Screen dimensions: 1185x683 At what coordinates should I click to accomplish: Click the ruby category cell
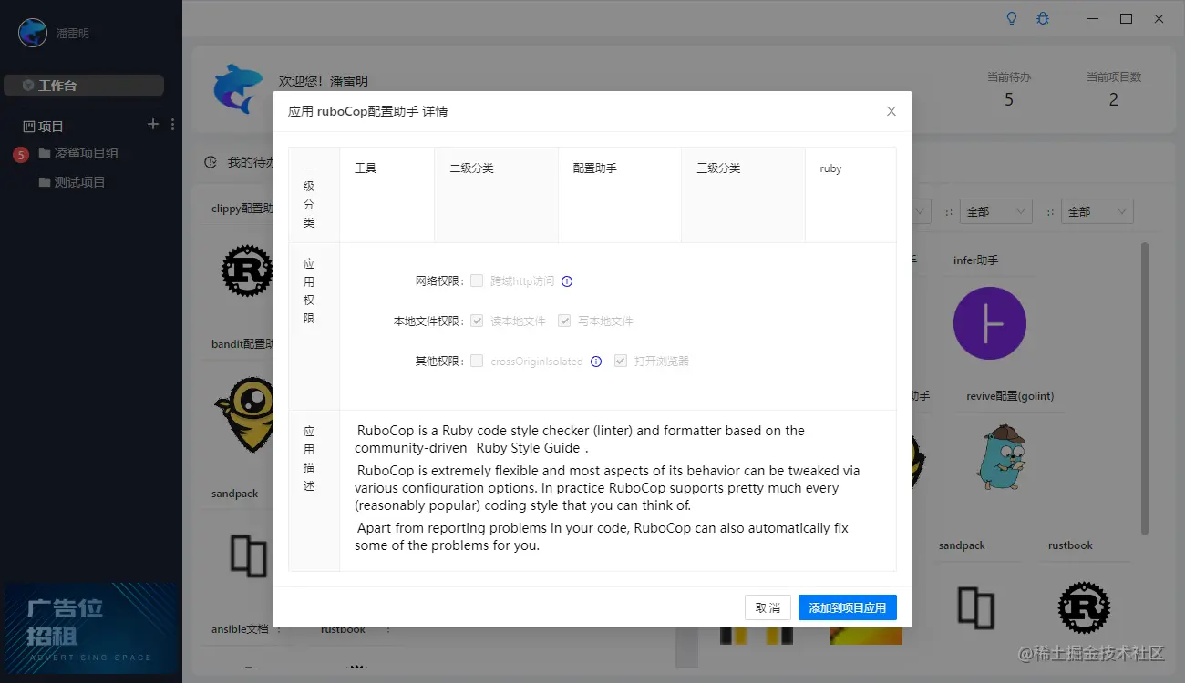[850, 195]
